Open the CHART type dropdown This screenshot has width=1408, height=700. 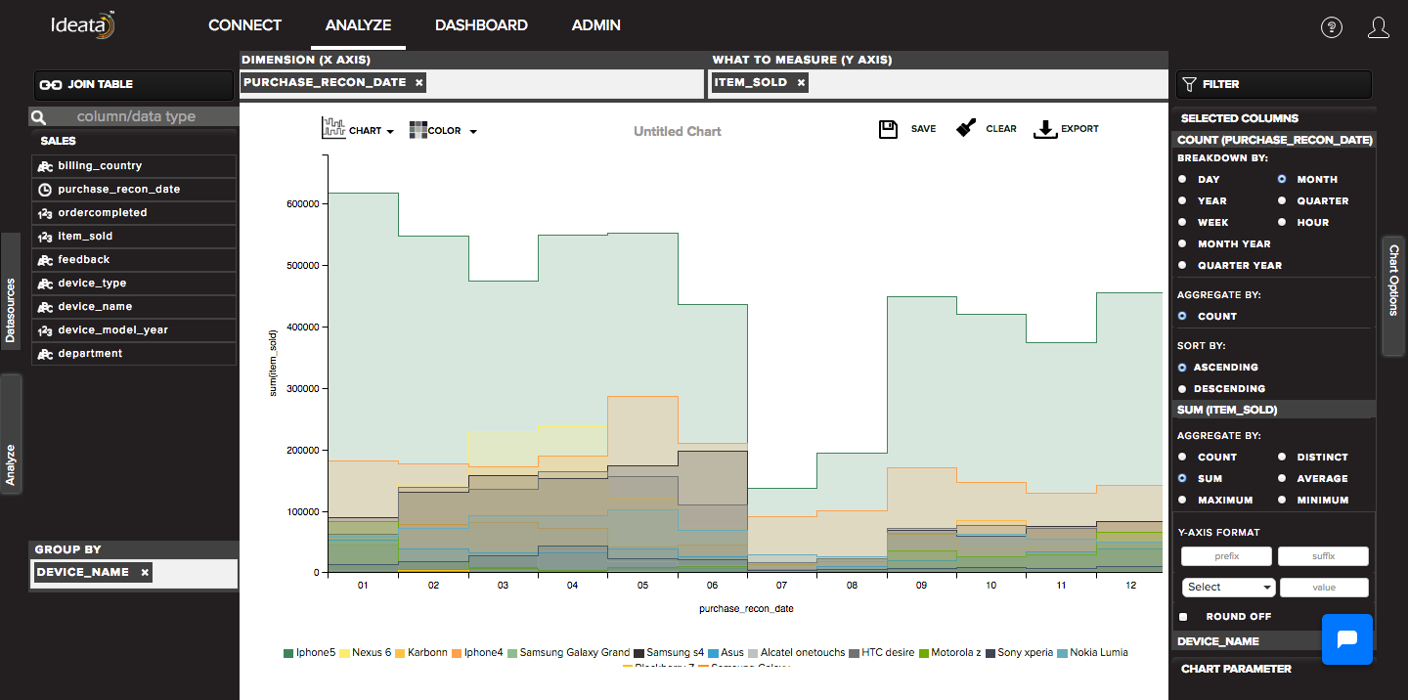pyautogui.click(x=358, y=130)
